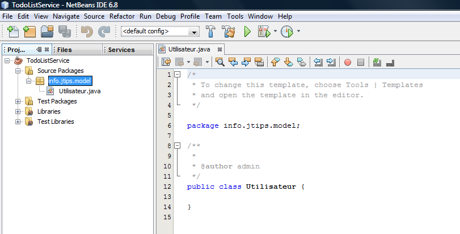Click the New File toolbar icon
The width and height of the screenshot is (460, 234).
(12, 31)
